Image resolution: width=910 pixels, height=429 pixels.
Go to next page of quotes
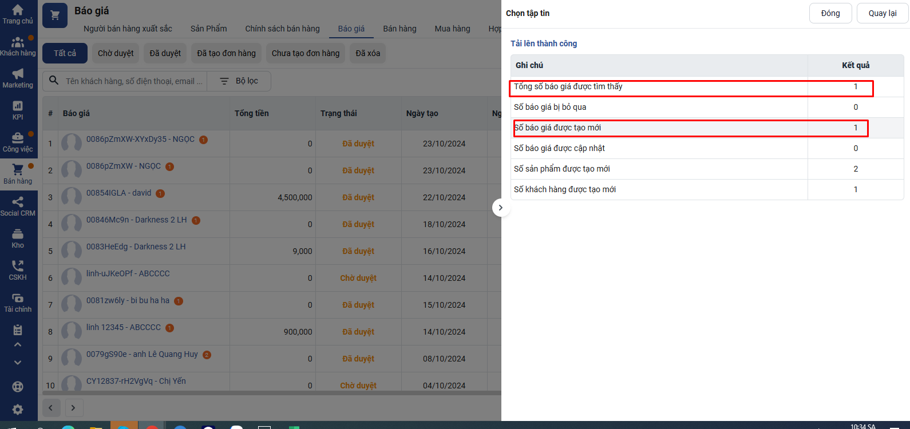point(73,408)
